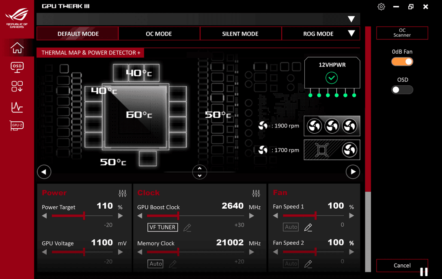Select the triple-fan group graphic

pyautogui.click(x=332, y=126)
